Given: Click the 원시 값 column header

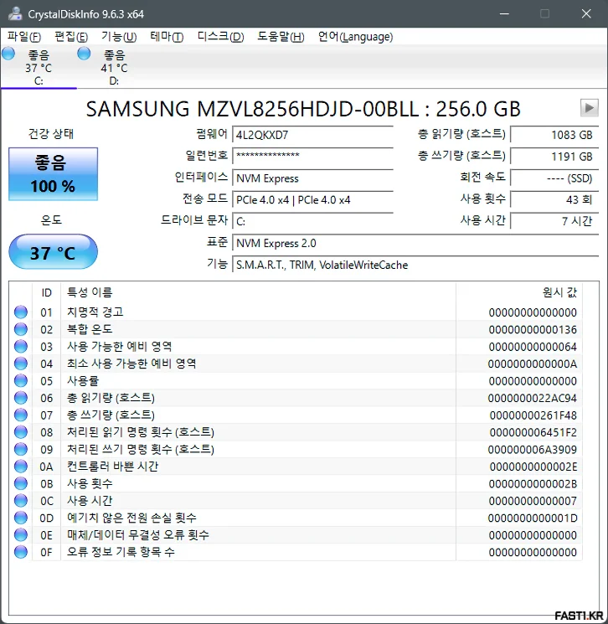Looking at the screenshot, I should (519, 292).
